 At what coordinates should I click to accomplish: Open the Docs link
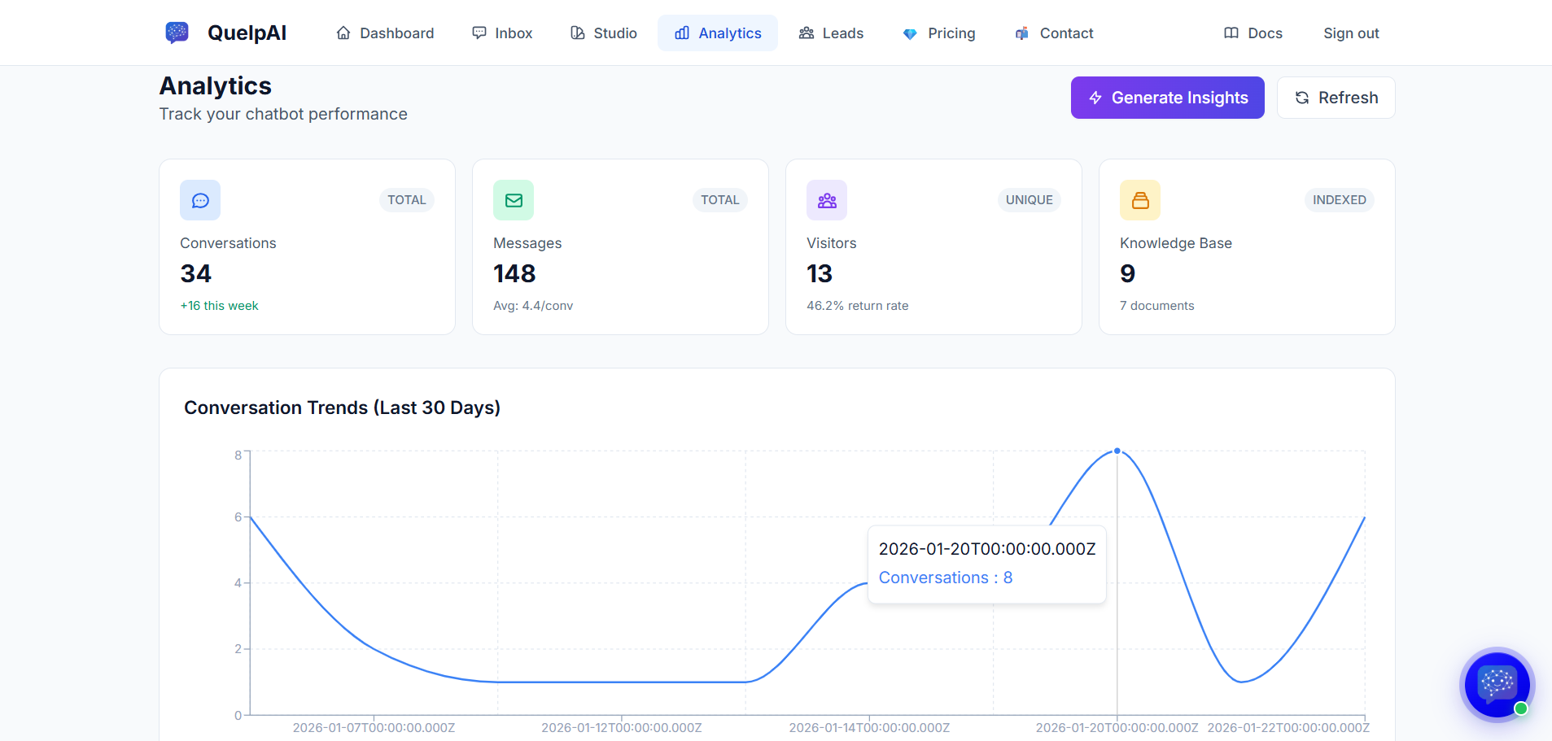pos(1253,33)
